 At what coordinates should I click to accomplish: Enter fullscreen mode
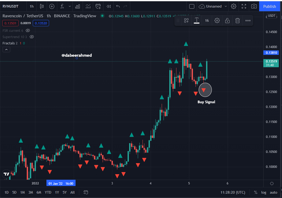click(244, 7)
